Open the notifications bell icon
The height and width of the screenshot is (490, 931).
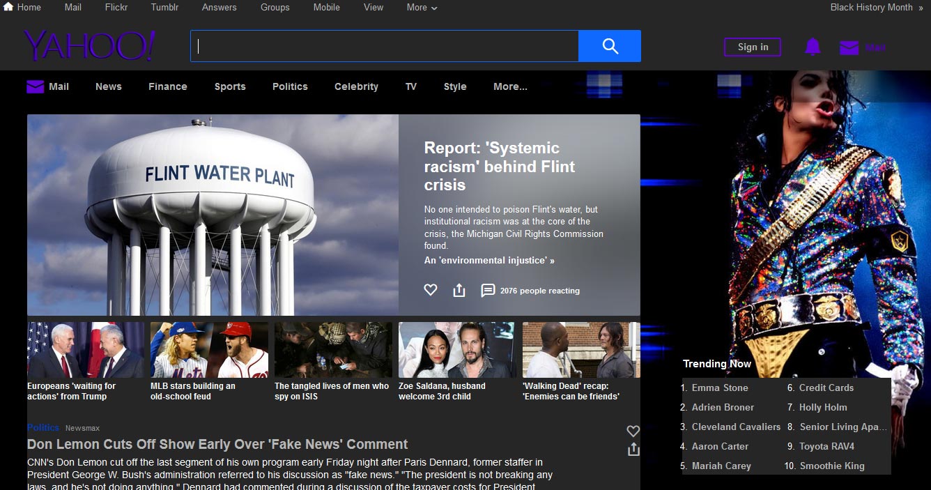813,47
